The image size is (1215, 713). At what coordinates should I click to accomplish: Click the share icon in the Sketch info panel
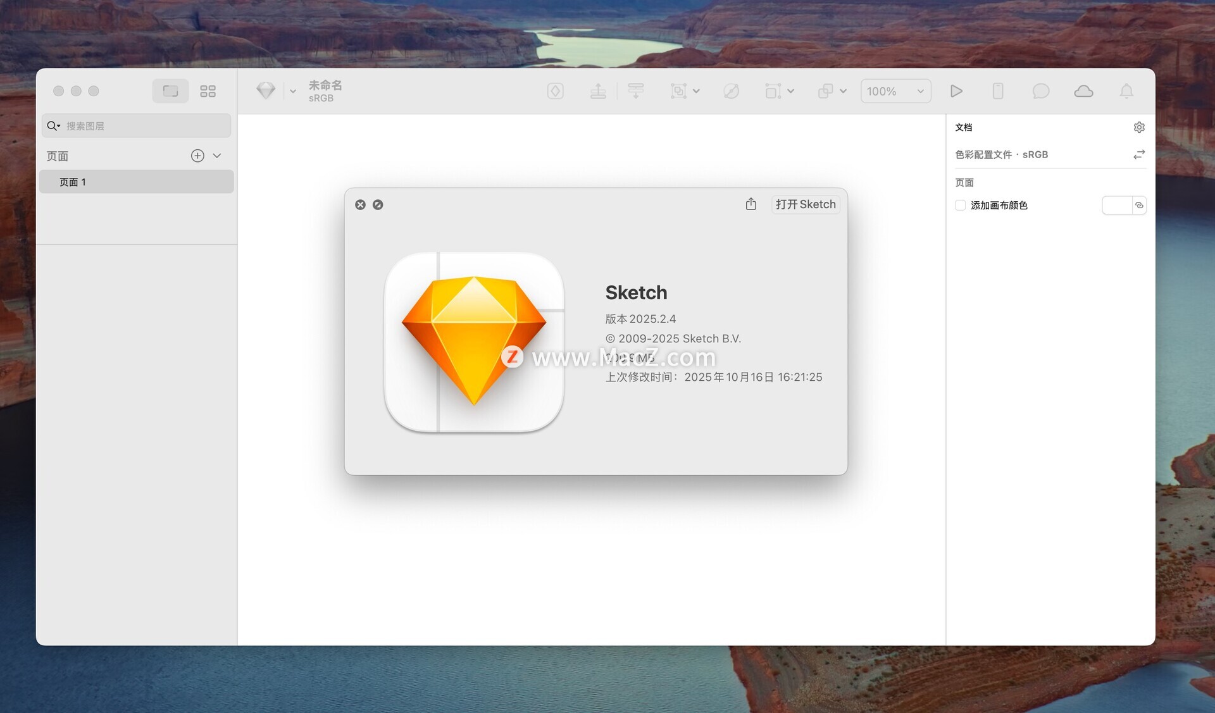[x=751, y=204]
